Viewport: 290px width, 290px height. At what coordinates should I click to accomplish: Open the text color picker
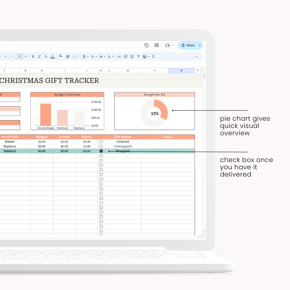pos(53,57)
